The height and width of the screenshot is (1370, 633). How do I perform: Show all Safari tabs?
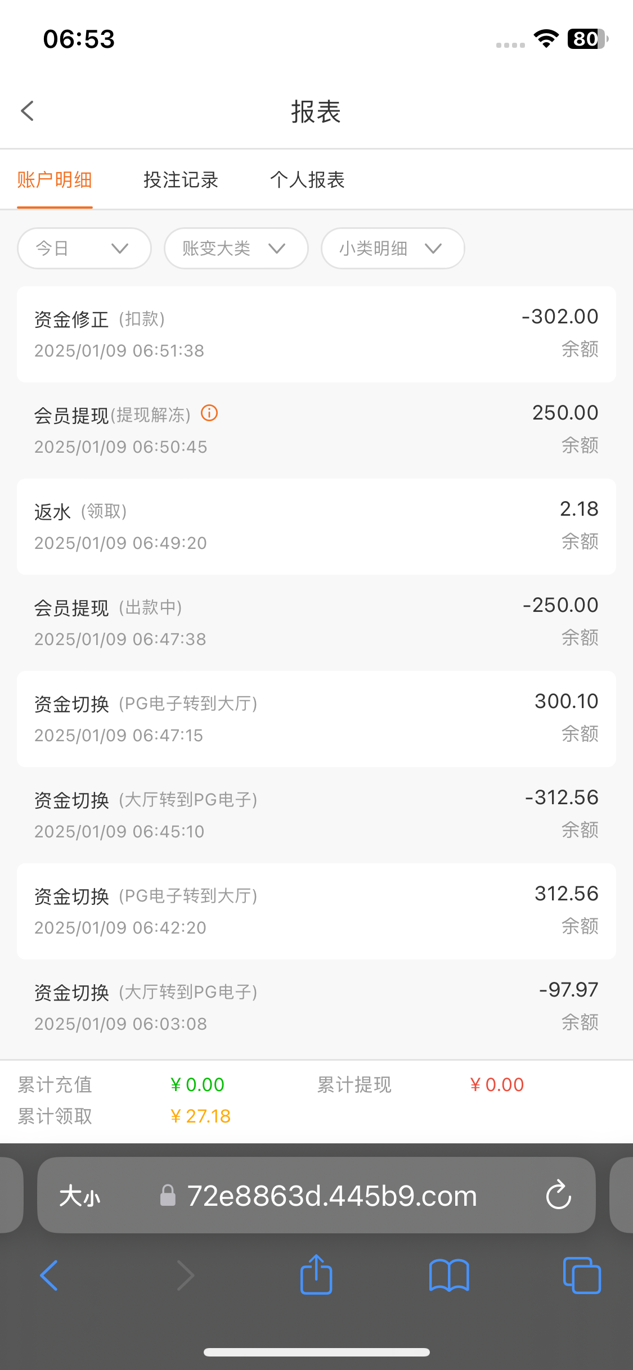[x=582, y=1275]
